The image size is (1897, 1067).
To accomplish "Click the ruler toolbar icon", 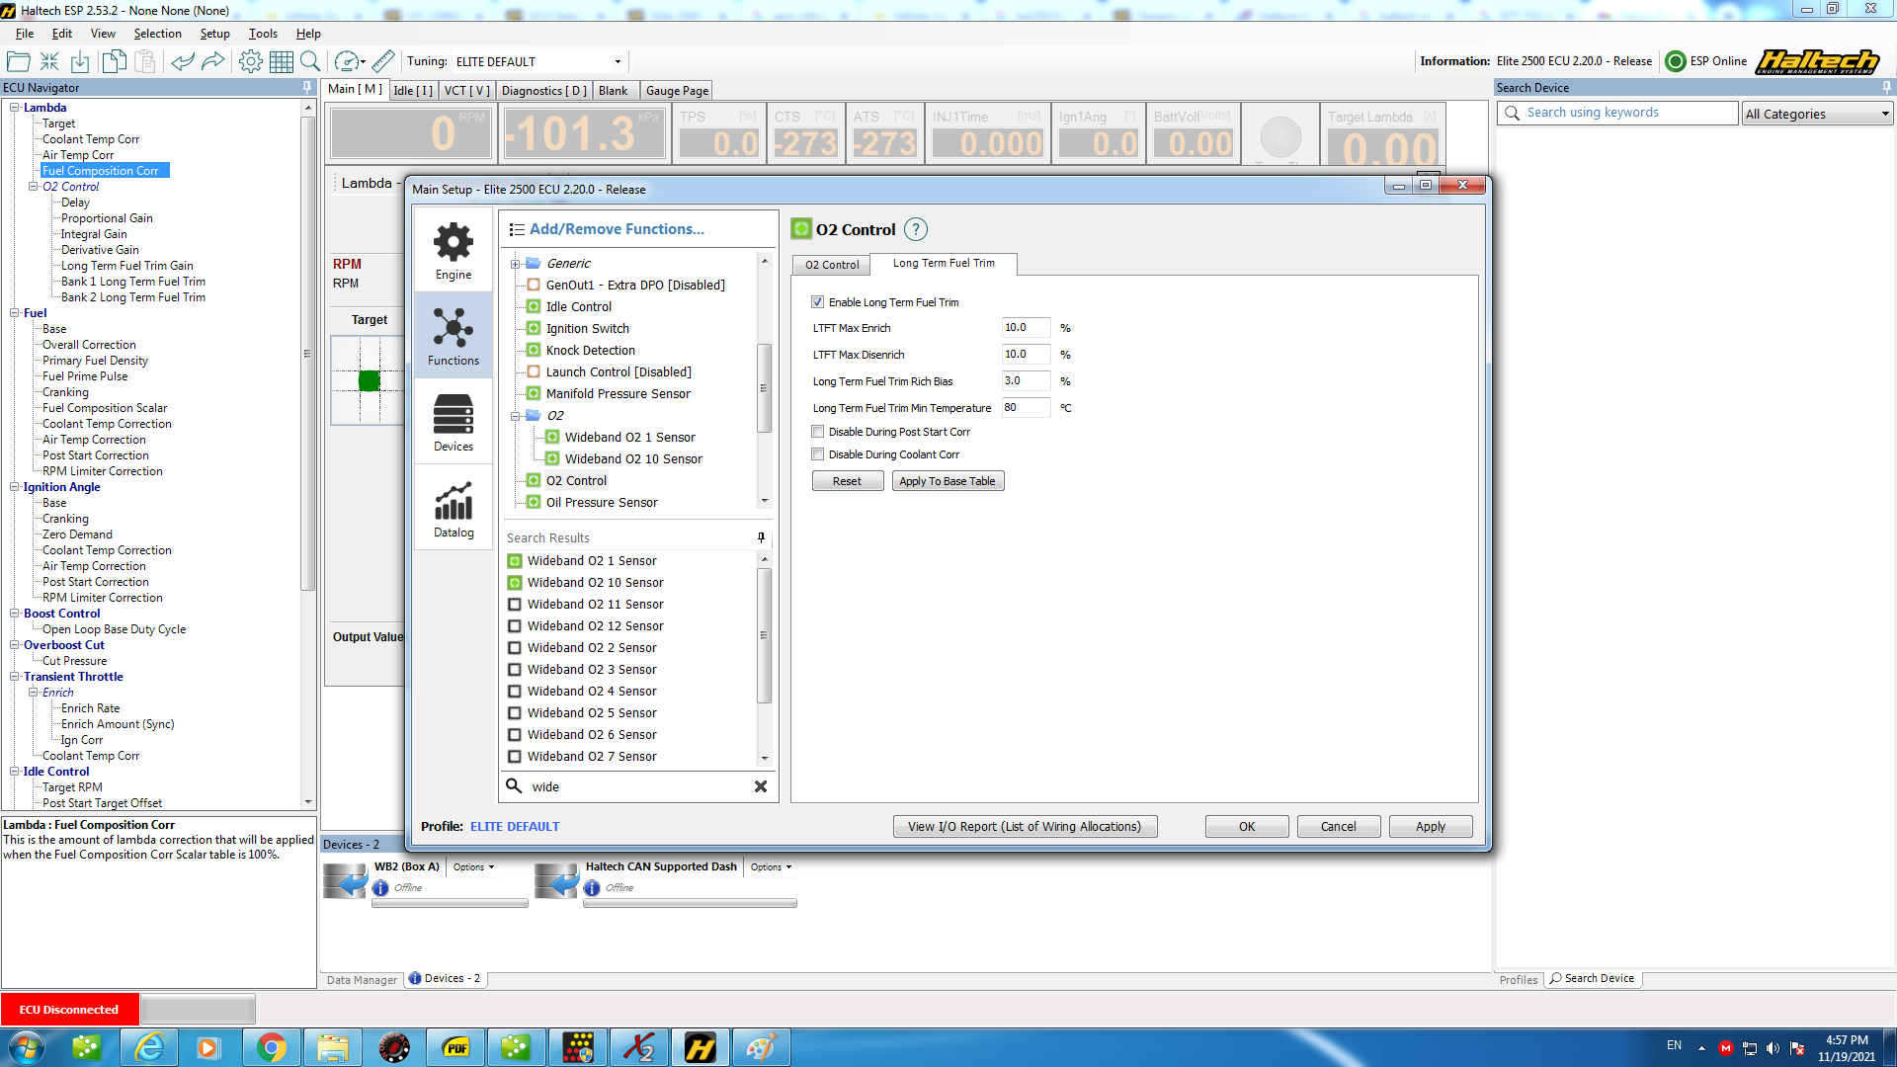I will (x=383, y=61).
